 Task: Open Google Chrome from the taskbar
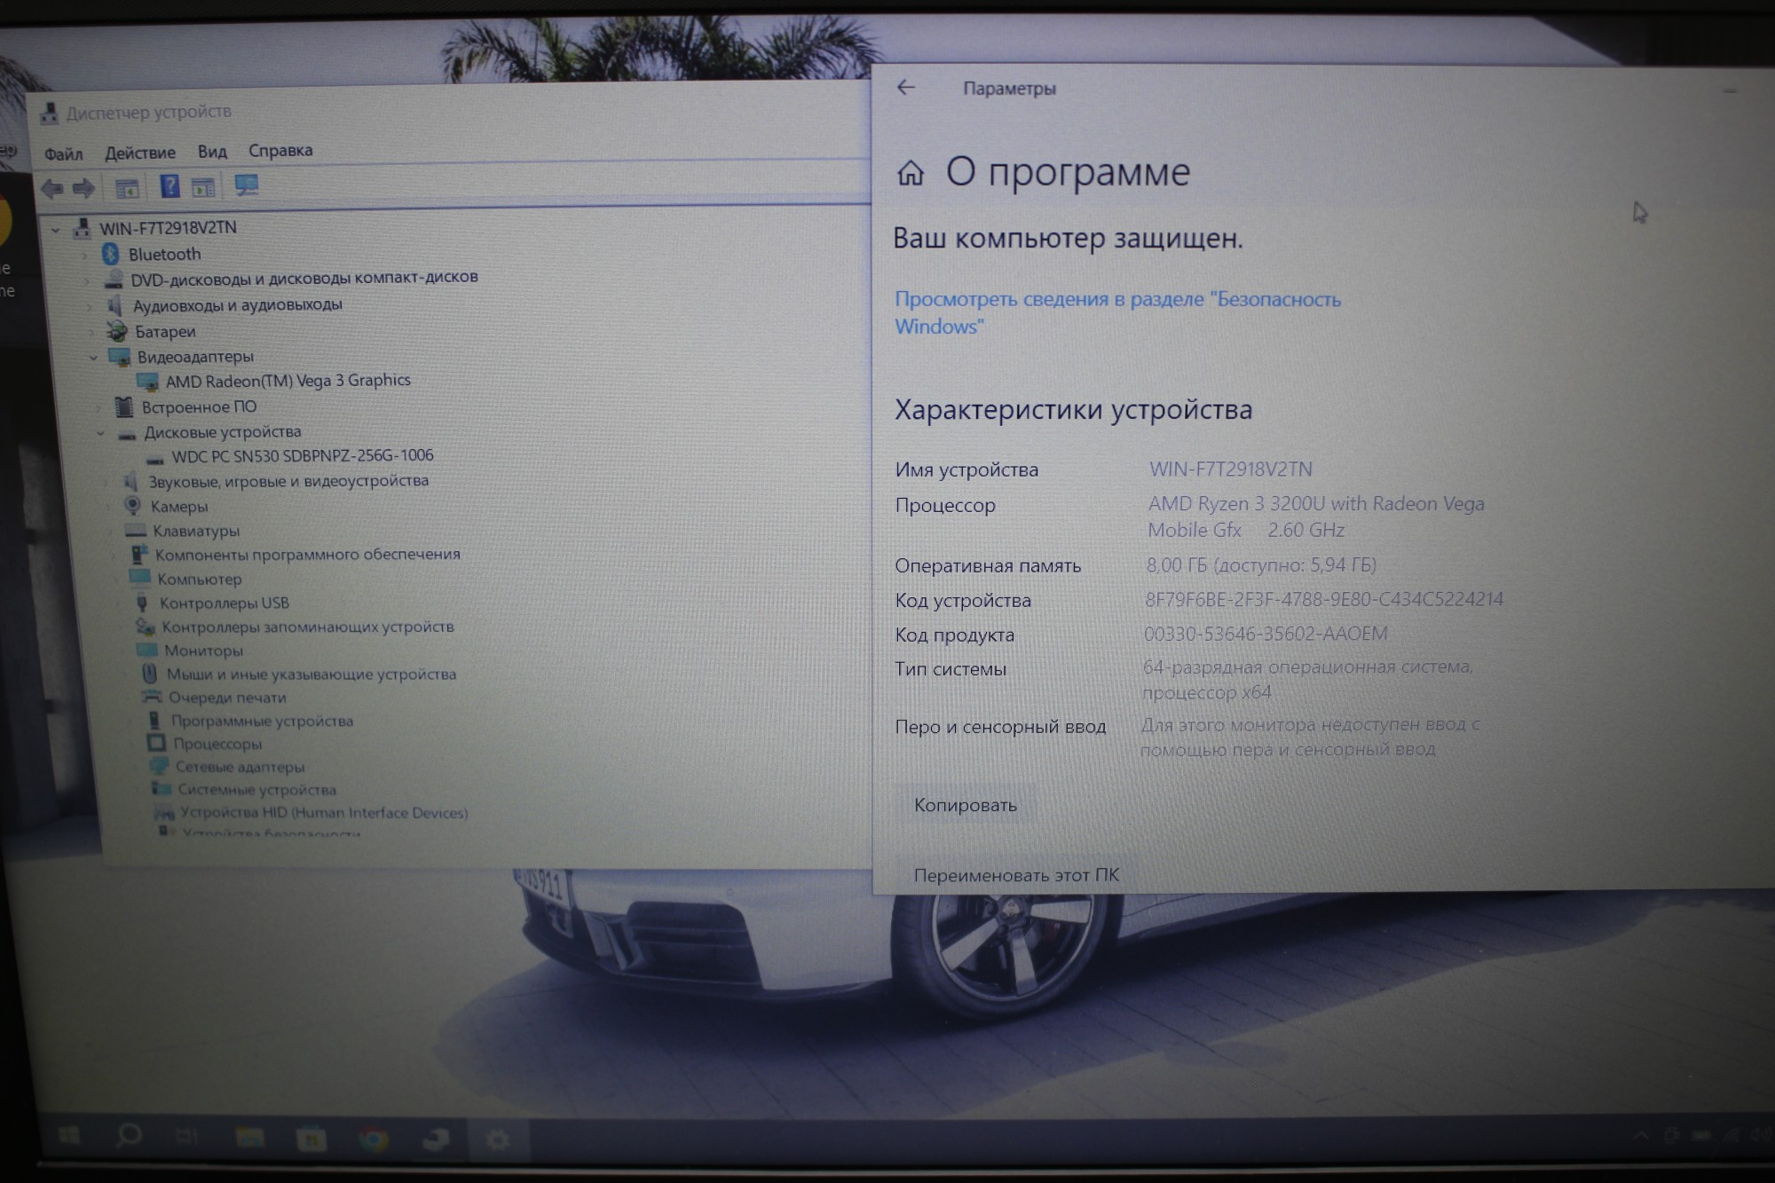pyautogui.click(x=374, y=1139)
